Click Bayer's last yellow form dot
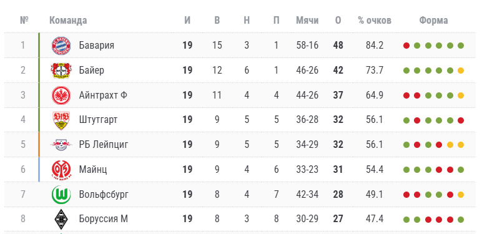This screenshot has height=234, width=497. click(461, 71)
